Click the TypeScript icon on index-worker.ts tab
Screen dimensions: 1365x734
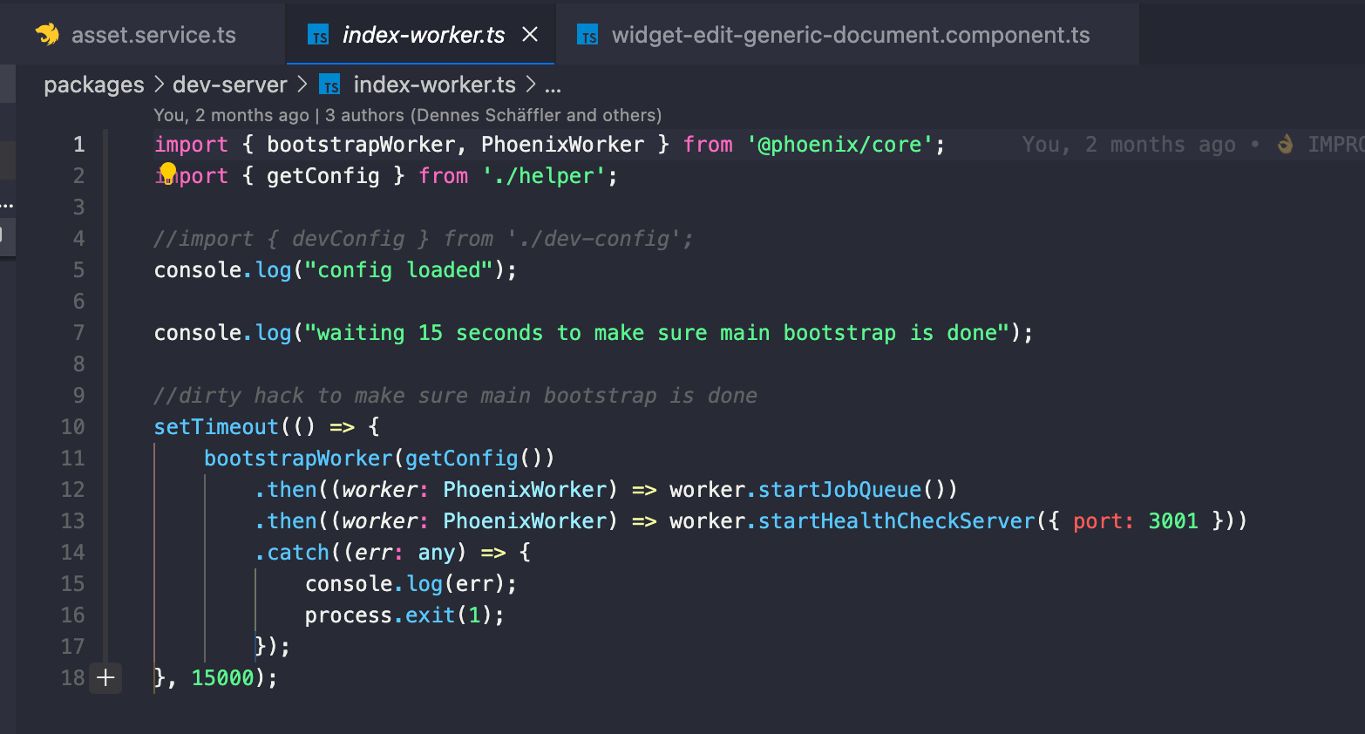click(319, 35)
